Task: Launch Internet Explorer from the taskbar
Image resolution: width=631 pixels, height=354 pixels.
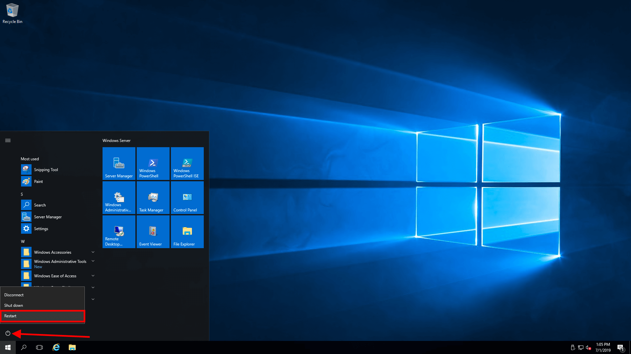Action: 56,347
